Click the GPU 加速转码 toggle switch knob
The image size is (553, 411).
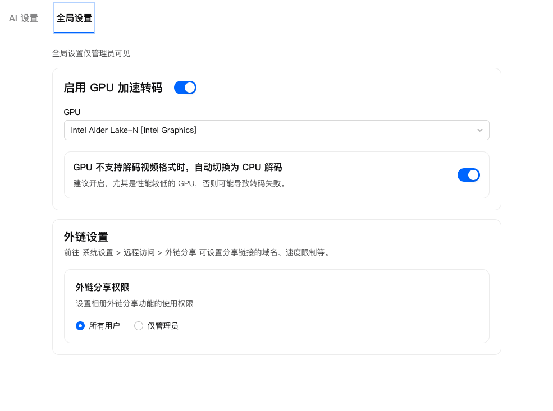(x=190, y=87)
